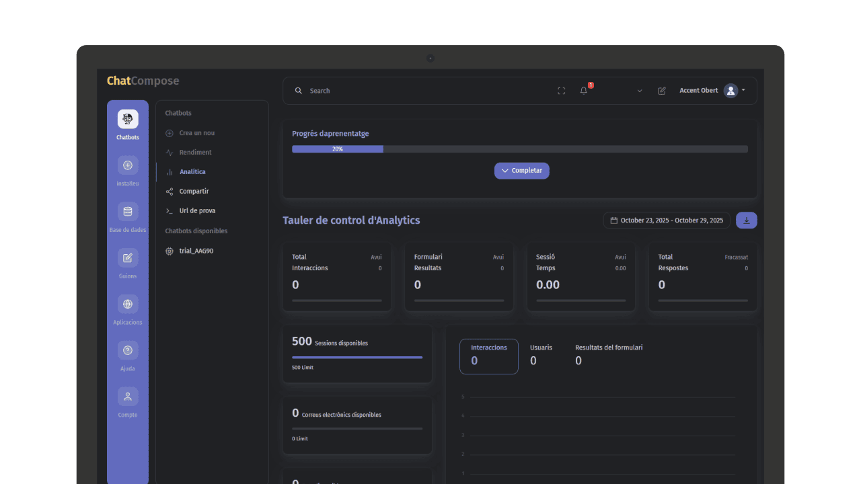This screenshot has width=861, height=484.
Task: Select the Guions edit icon
Action: coord(128,258)
